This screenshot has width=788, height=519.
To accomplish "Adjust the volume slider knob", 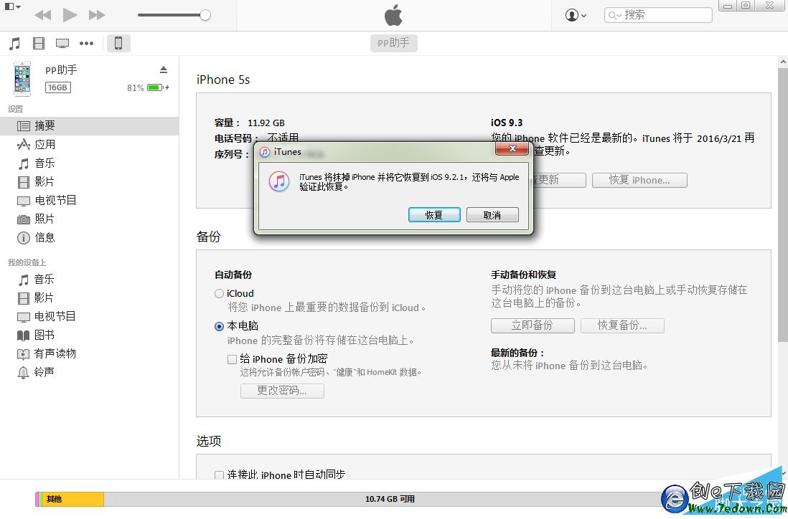I will [205, 15].
